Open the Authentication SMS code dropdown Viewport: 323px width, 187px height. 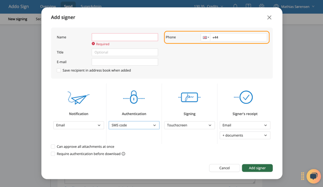pyautogui.click(x=134, y=125)
